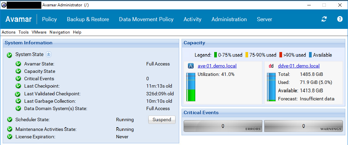Open the ddve-01.demo.local link
This screenshot has height=145, width=348.
coord(299,66)
